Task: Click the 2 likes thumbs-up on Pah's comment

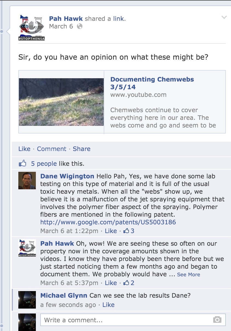Action: click(126, 283)
